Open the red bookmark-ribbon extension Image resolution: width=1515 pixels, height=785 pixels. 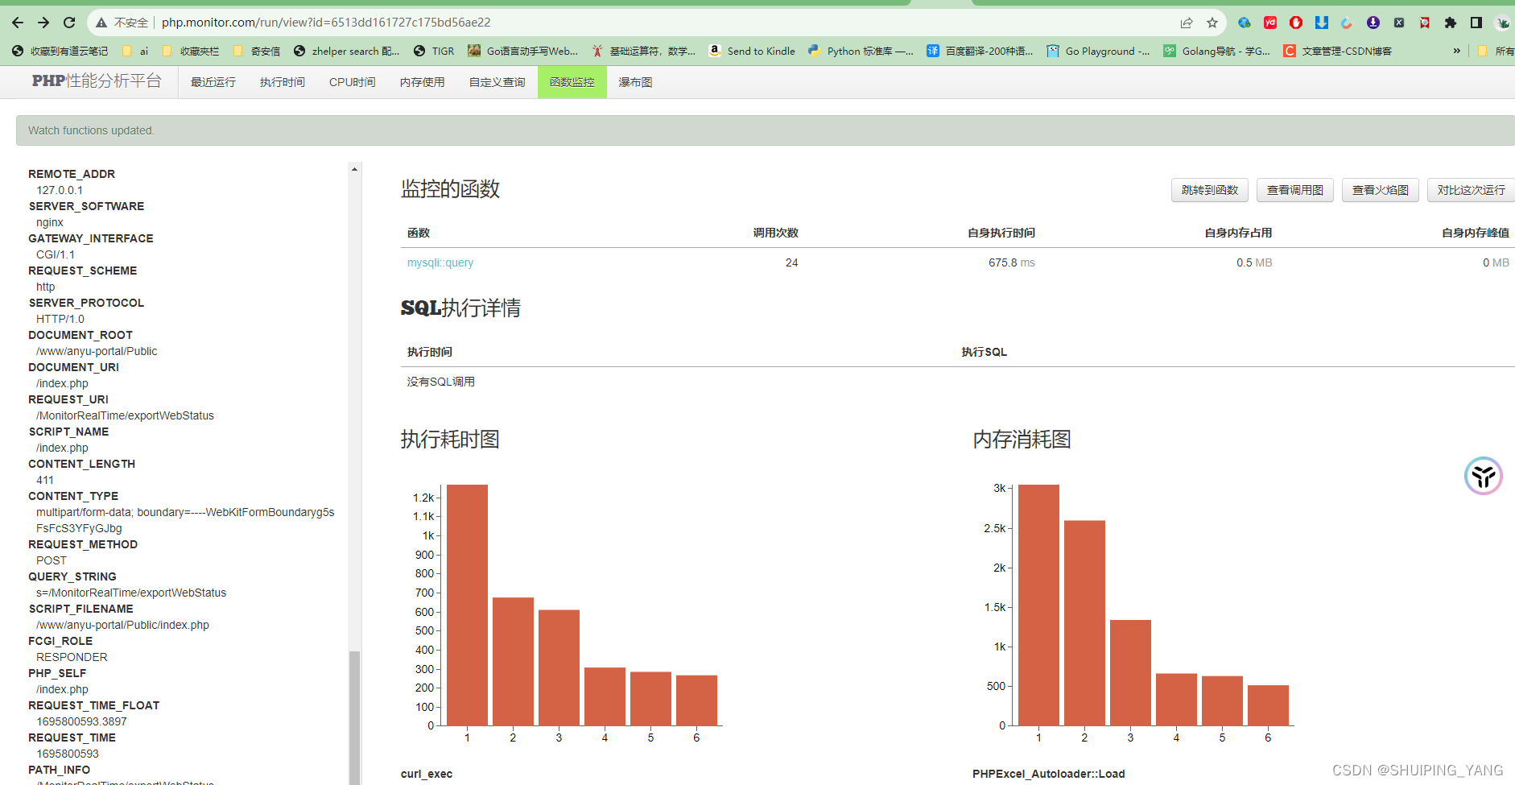[1425, 23]
